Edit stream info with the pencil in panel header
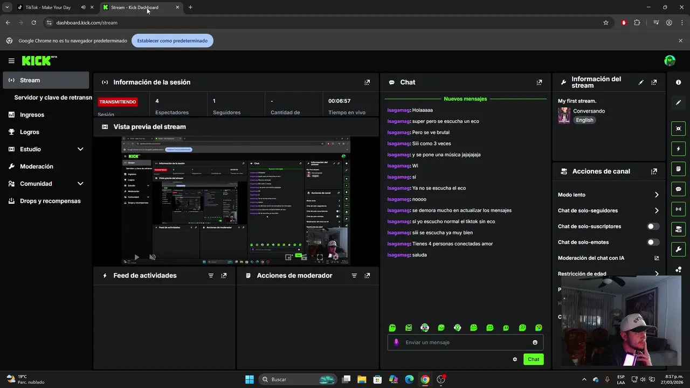Viewport: 690px width, 388px height. 641,82
